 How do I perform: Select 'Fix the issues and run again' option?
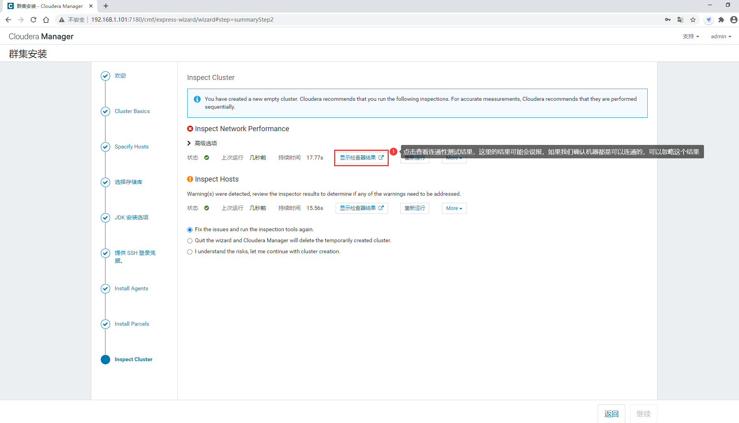click(x=190, y=230)
